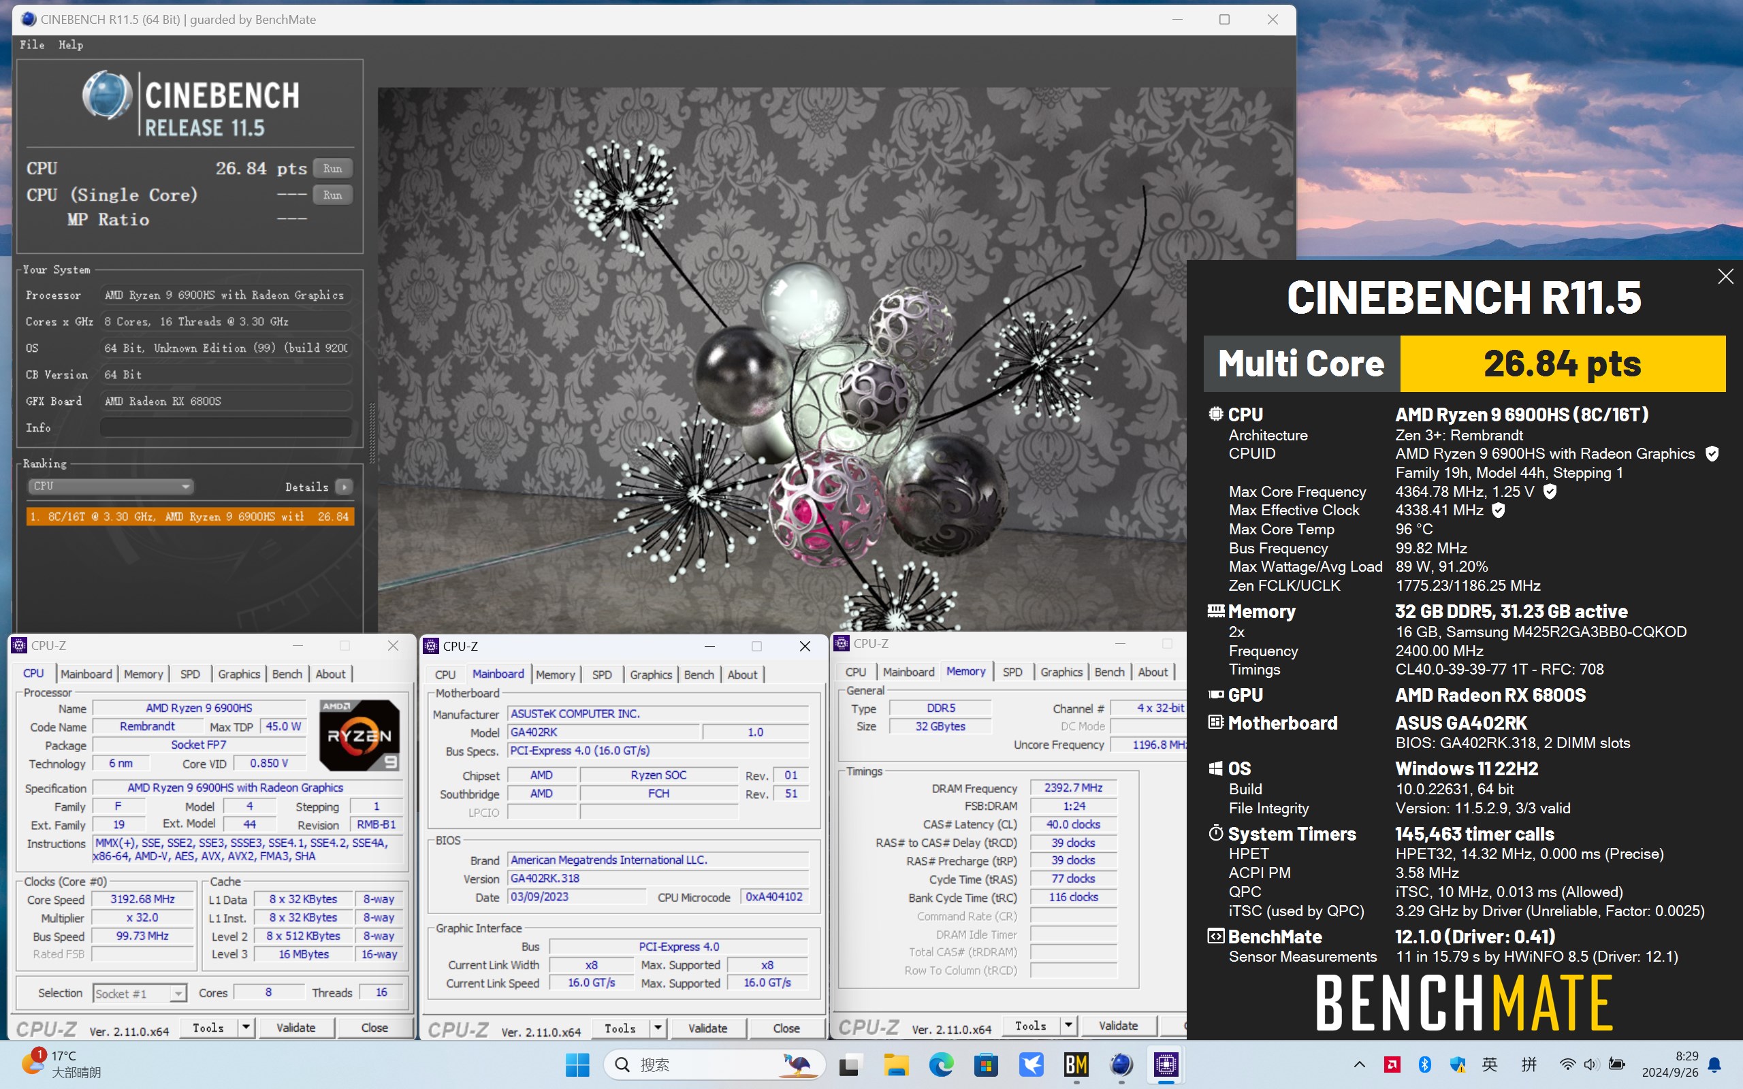Open the volume control in tray

[1591, 1064]
